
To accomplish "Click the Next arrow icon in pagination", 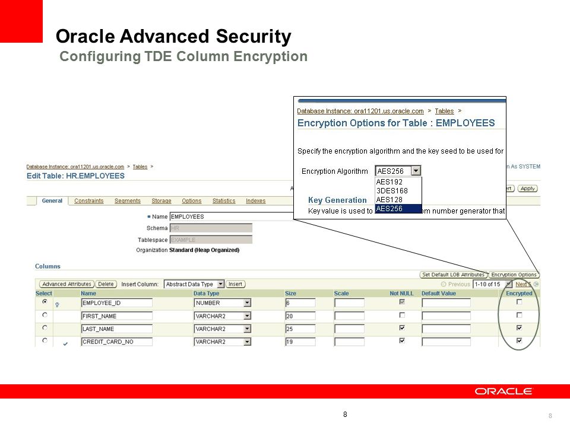I will click(x=536, y=284).
